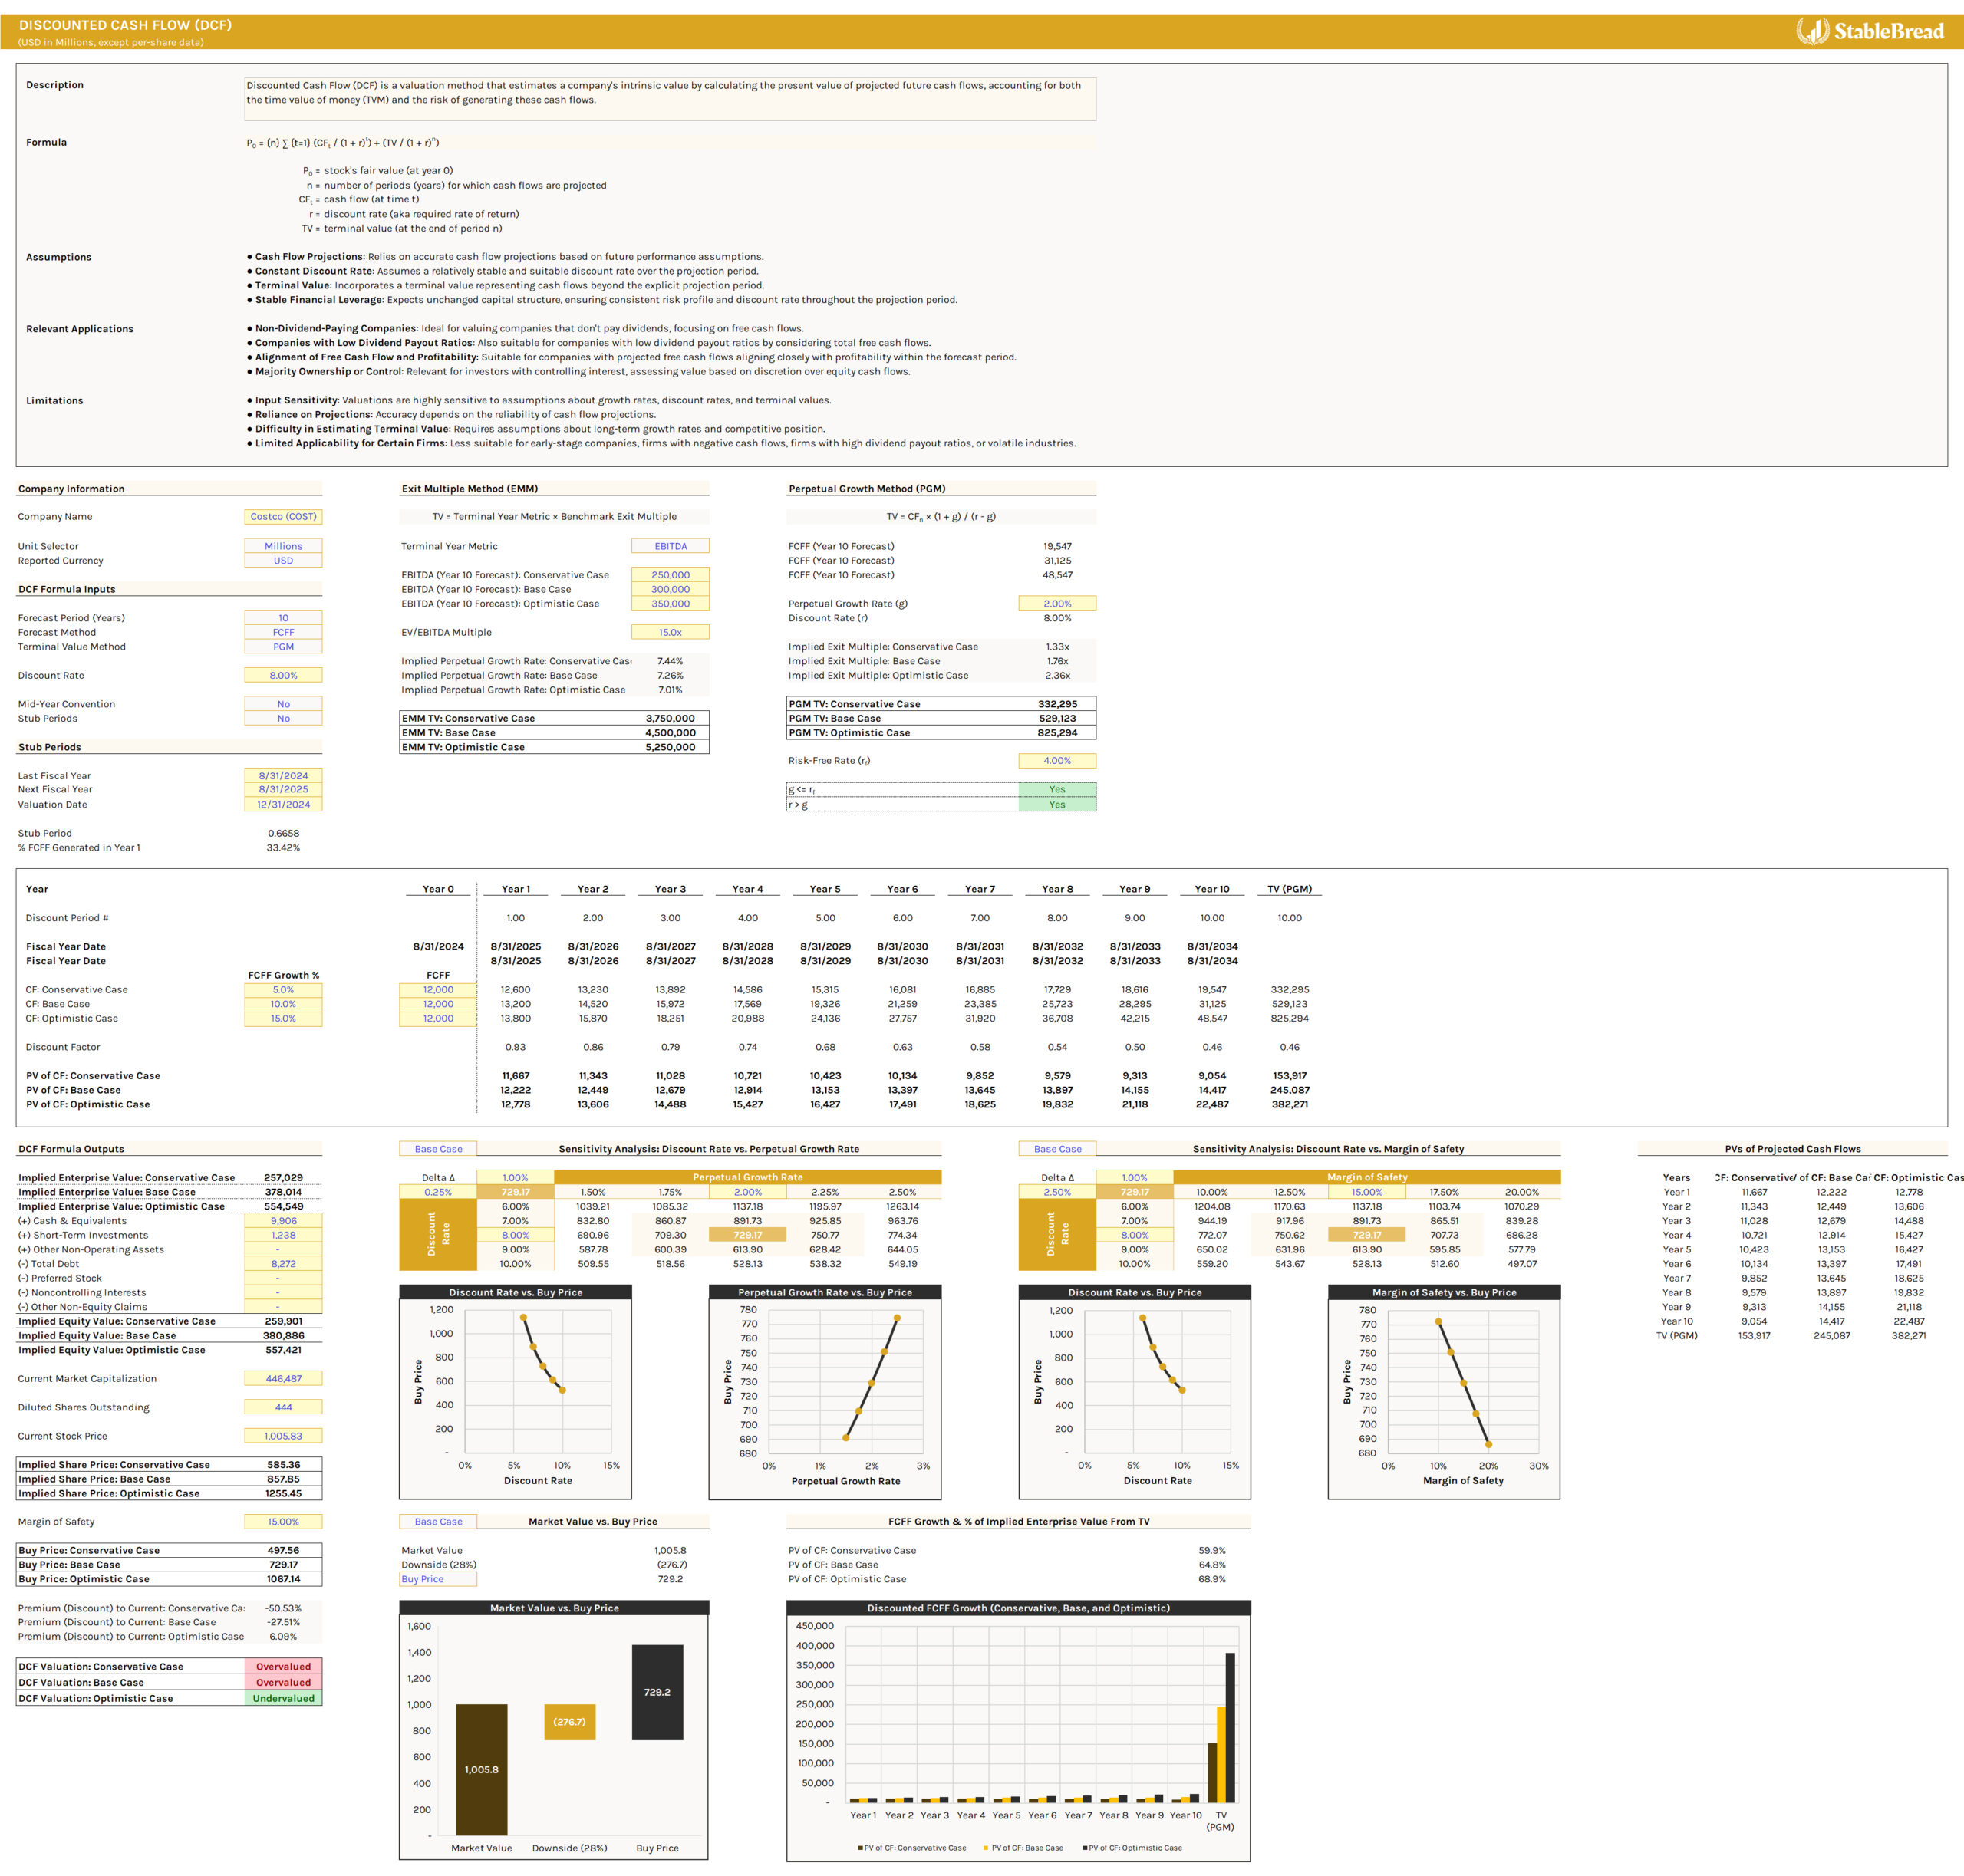Click the EV/EBITDA Multiple 15.0x input

coord(669,632)
